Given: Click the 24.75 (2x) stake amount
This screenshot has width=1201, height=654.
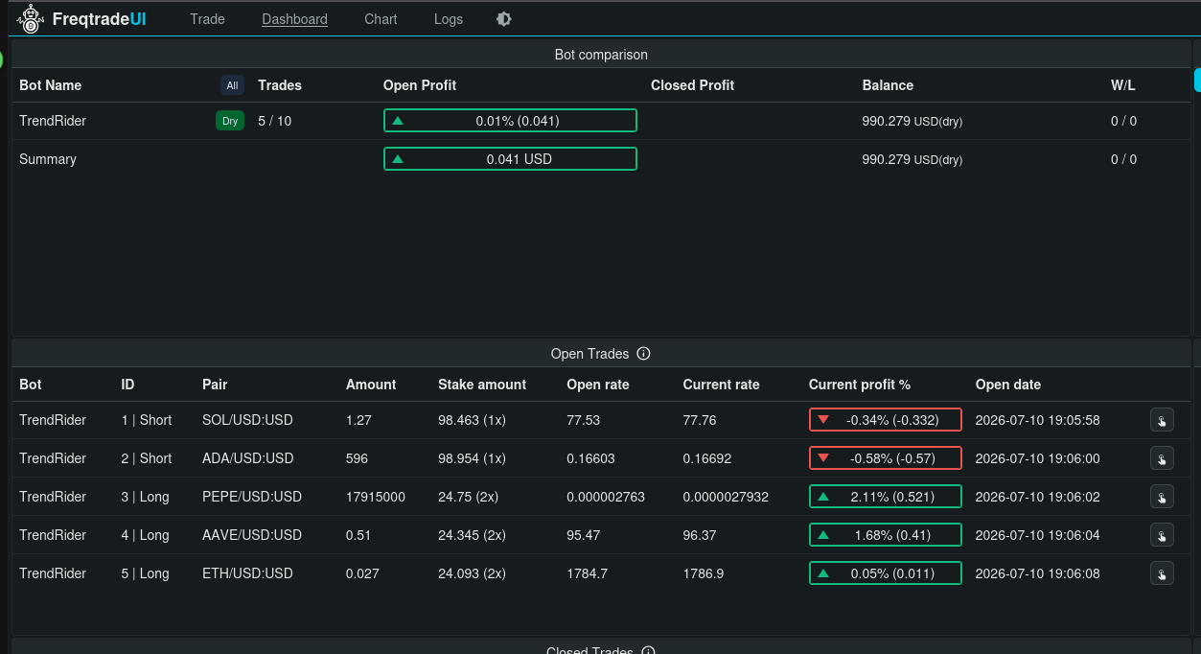Looking at the screenshot, I should click(468, 497).
